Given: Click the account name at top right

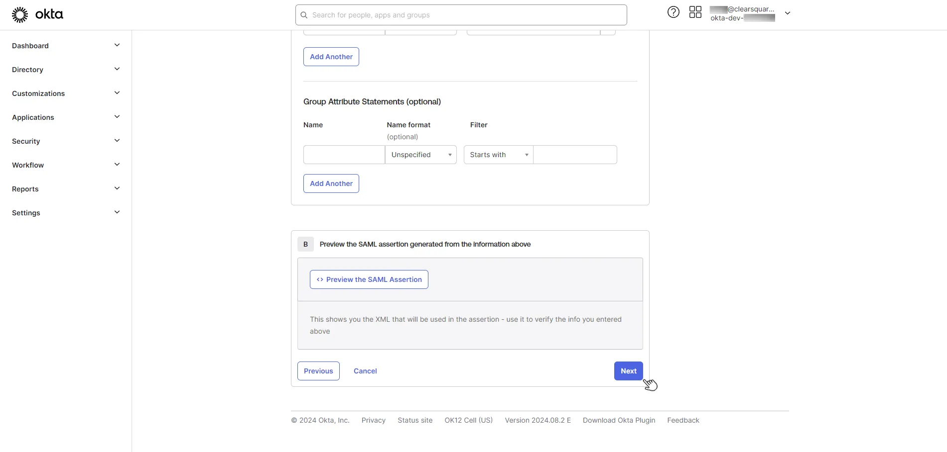Looking at the screenshot, I should [742, 13].
